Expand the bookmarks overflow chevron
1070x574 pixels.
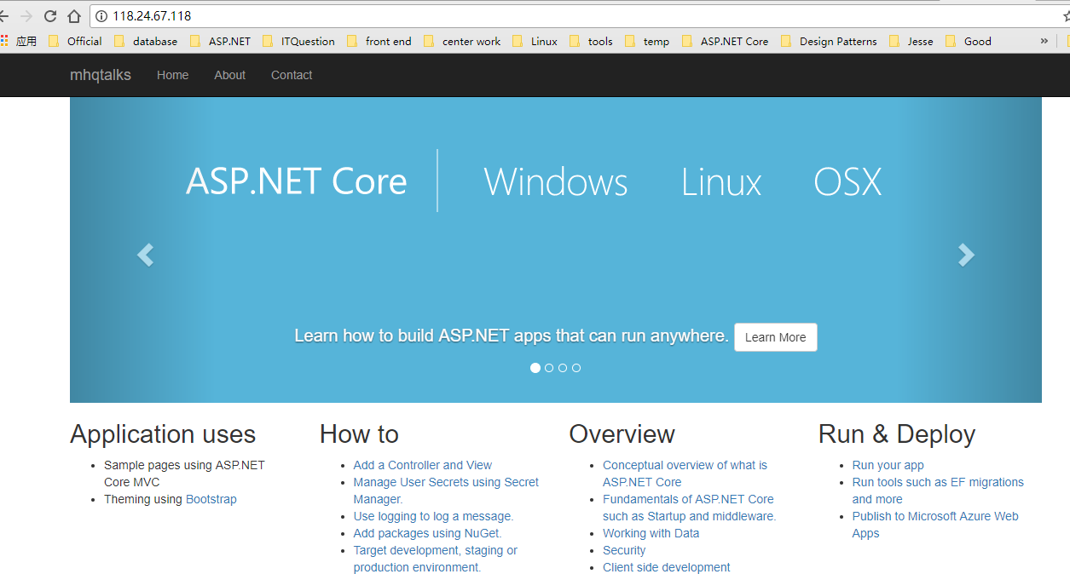tap(1044, 41)
